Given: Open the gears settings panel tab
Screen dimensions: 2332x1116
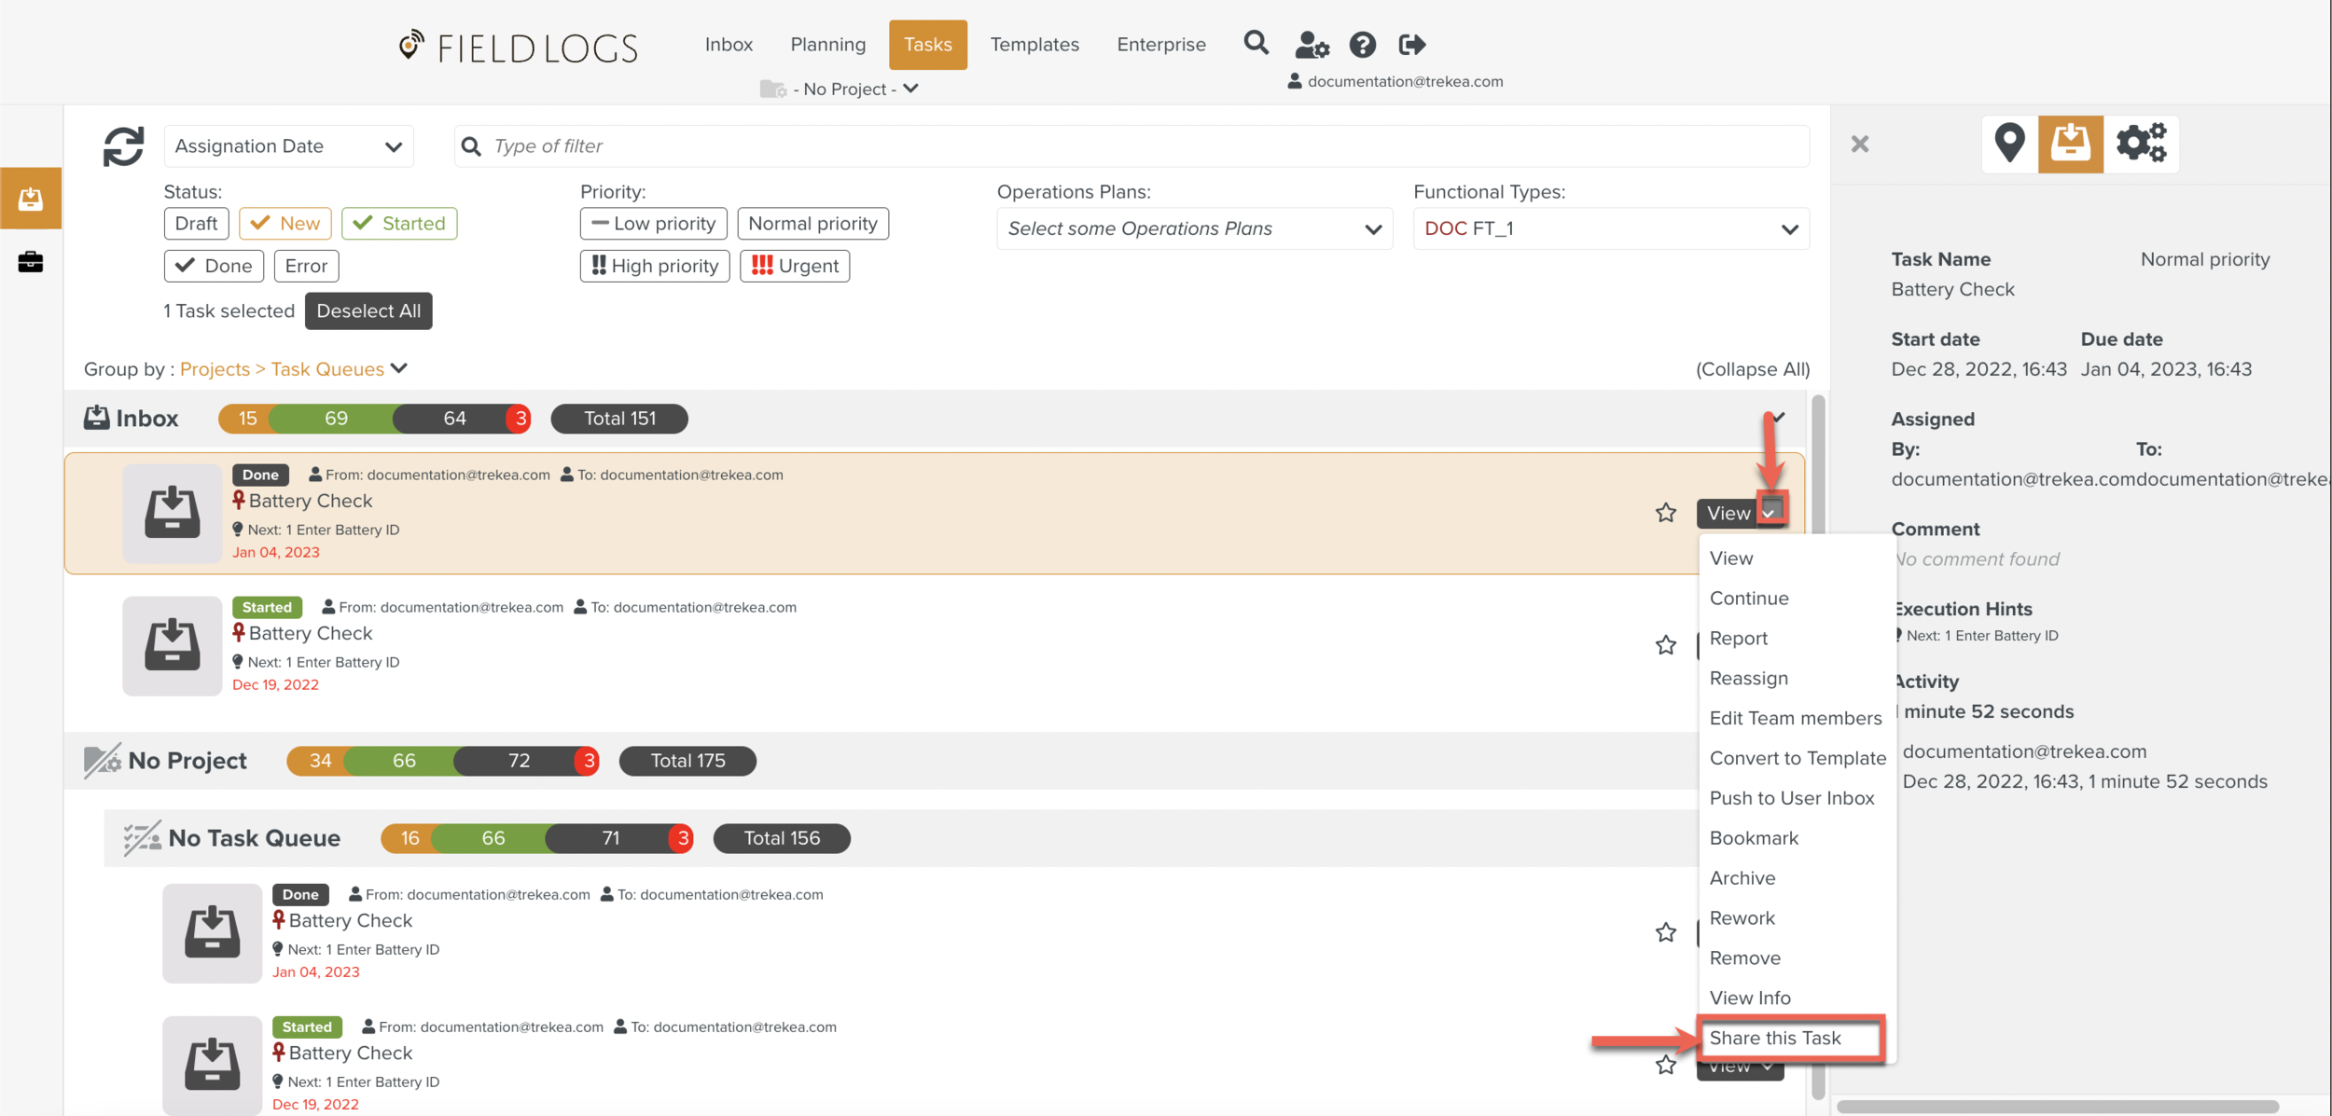Looking at the screenshot, I should tap(2141, 144).
